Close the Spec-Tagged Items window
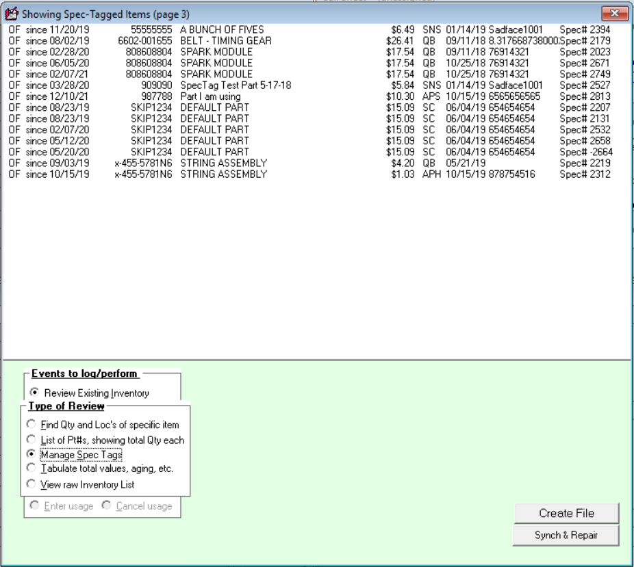The width and height of the screenshot is (634, 567). 615,14
